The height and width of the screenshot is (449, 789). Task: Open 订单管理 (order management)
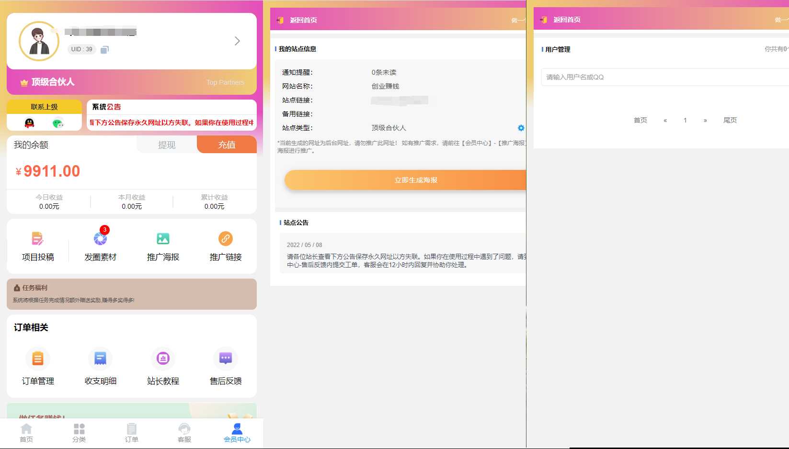point(38,366)
